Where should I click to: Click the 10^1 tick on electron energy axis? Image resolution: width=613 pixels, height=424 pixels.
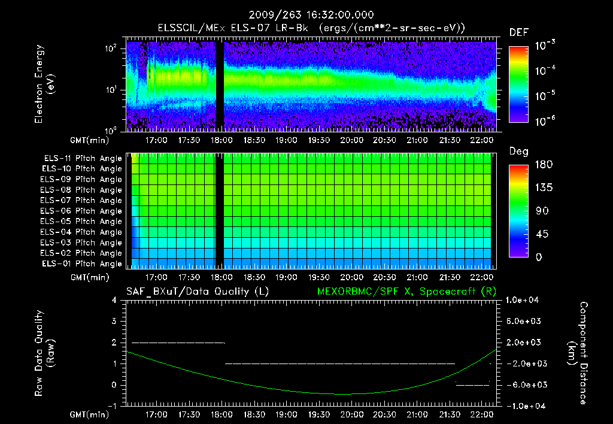111,90
